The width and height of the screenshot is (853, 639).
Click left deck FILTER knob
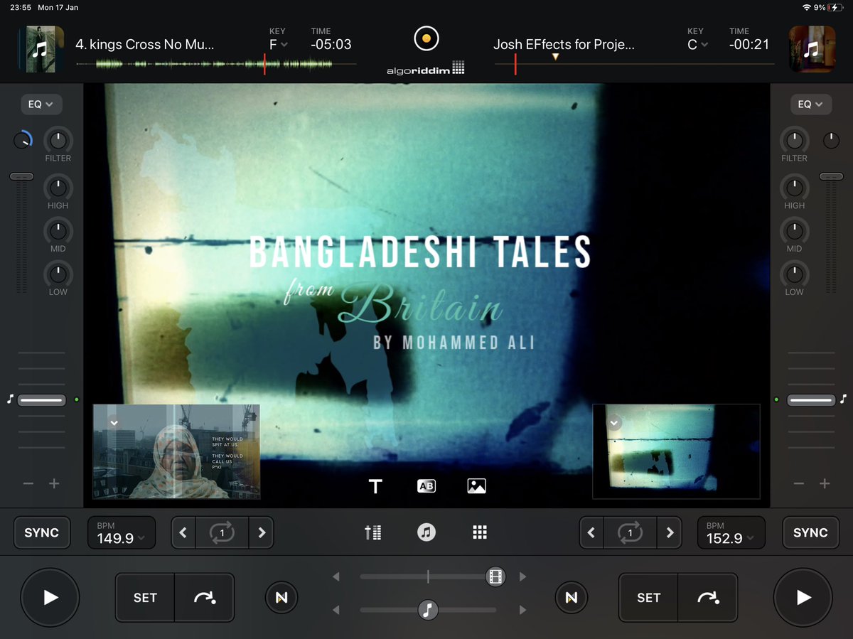coord(58,140)
